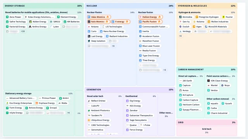Click the ION Clean Energy logo icon
The width and height of the screenshot is (248, 139).
208,81
